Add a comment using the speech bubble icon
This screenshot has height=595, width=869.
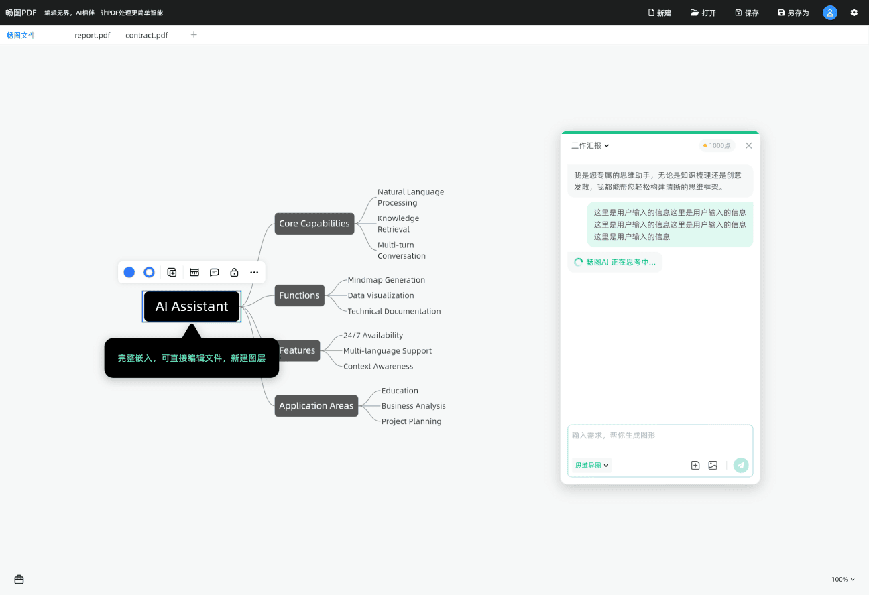pos(215,272)
